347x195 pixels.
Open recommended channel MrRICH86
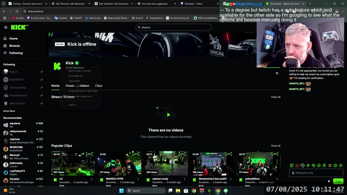23,149
